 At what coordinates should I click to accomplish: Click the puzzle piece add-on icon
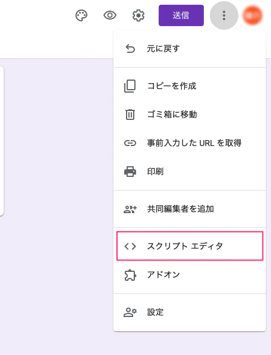pyautogui.click(x=130, y=275)
